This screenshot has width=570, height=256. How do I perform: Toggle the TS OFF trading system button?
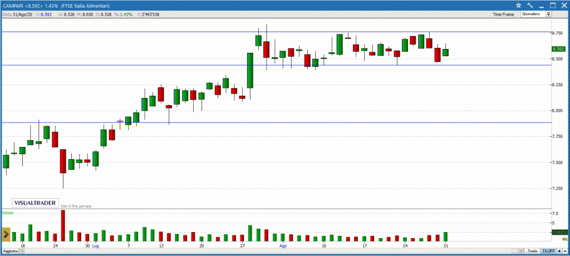[x=548, y=251]
